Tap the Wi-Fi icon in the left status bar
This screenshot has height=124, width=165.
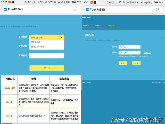(x=41, y=2)
